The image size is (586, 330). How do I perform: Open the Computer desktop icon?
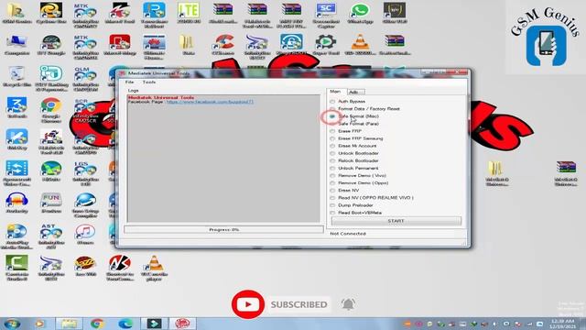click(x=16, y=45)
